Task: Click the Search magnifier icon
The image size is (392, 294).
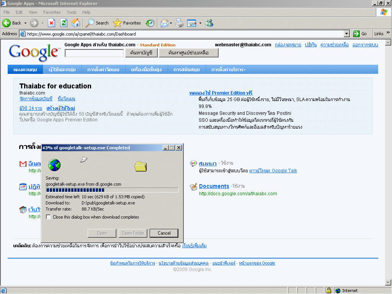Action: (90, 23)
